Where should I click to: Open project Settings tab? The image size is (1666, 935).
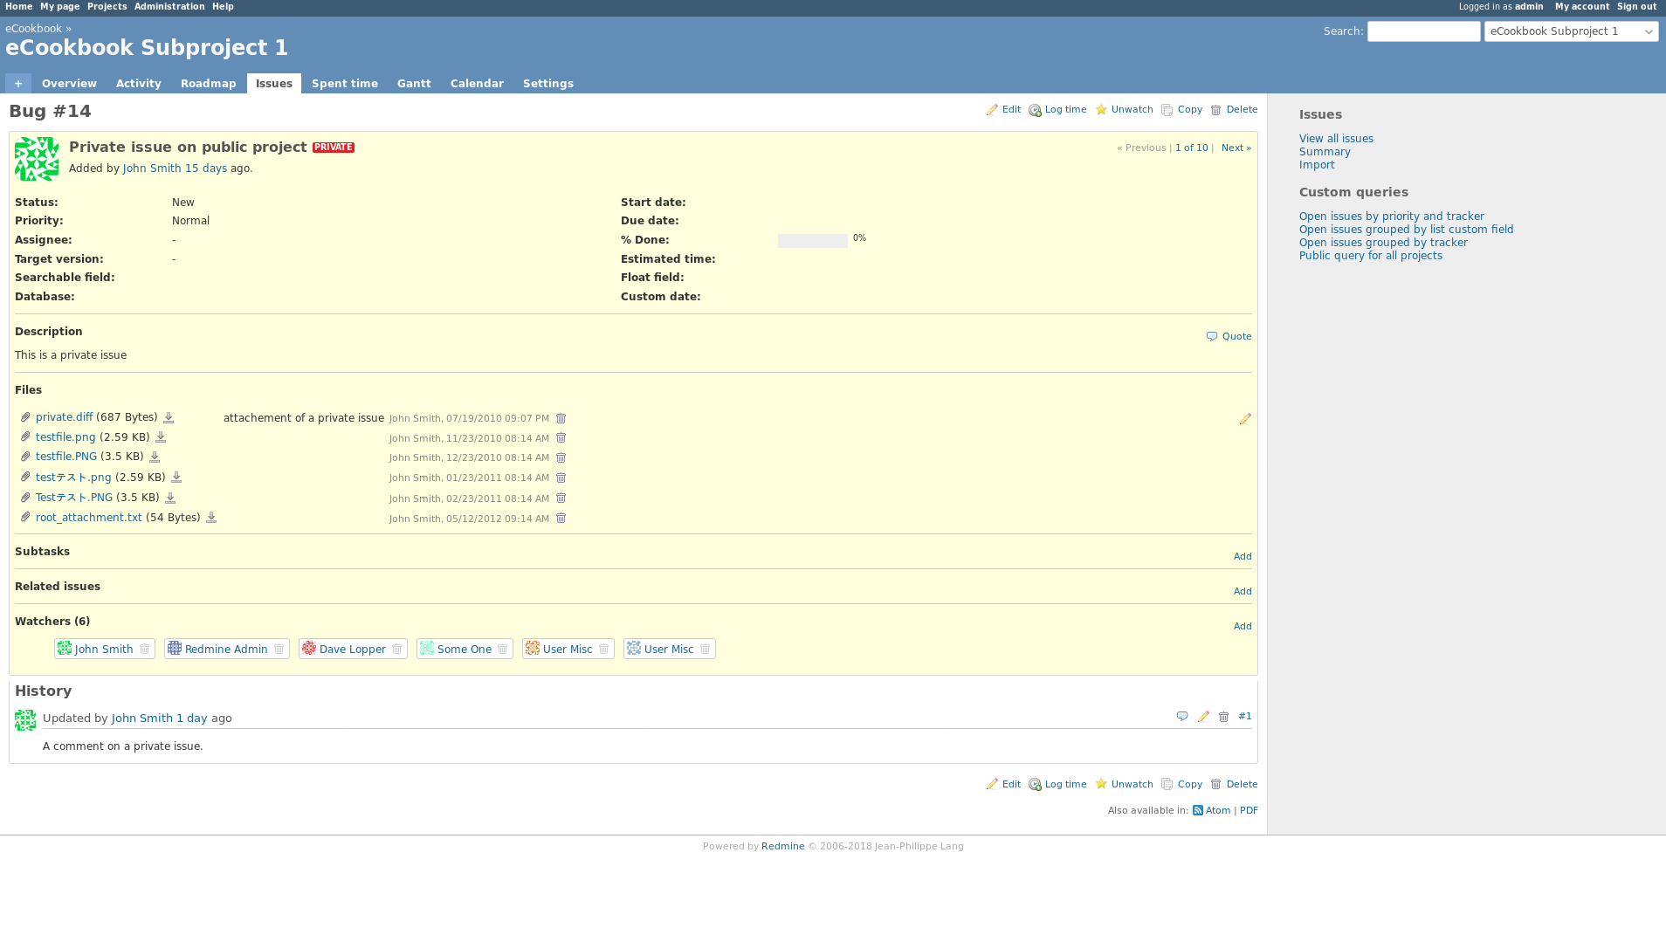[548, 84]
